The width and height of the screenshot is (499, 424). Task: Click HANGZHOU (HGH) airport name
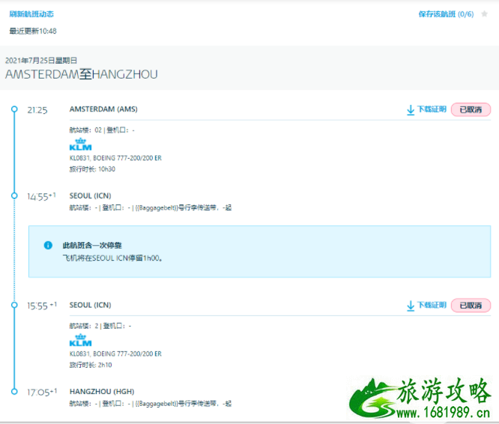point(102,392)
